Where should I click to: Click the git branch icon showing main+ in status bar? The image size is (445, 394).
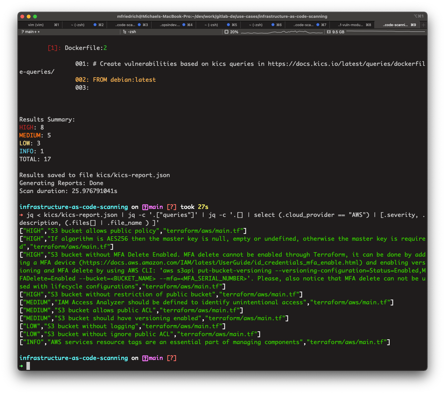(22, 32)
